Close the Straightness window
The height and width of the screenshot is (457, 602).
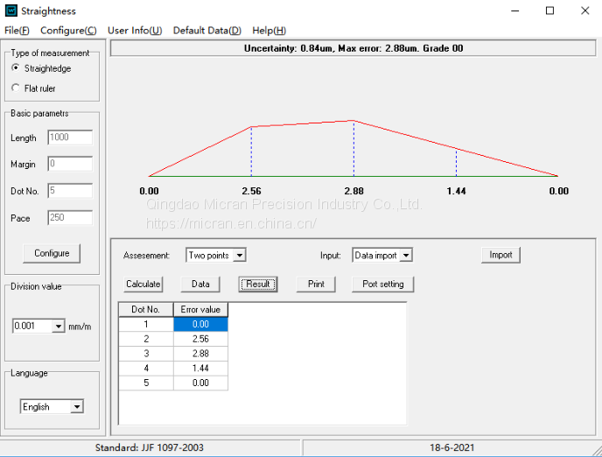point(584,11)
